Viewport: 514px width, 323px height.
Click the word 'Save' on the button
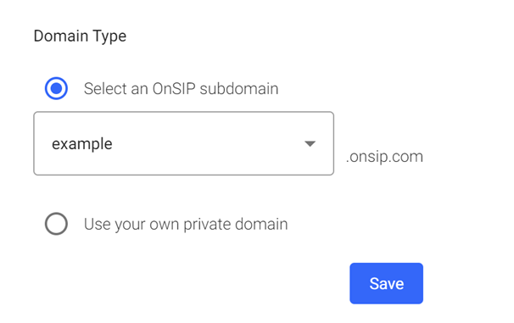tap(387, 284)
